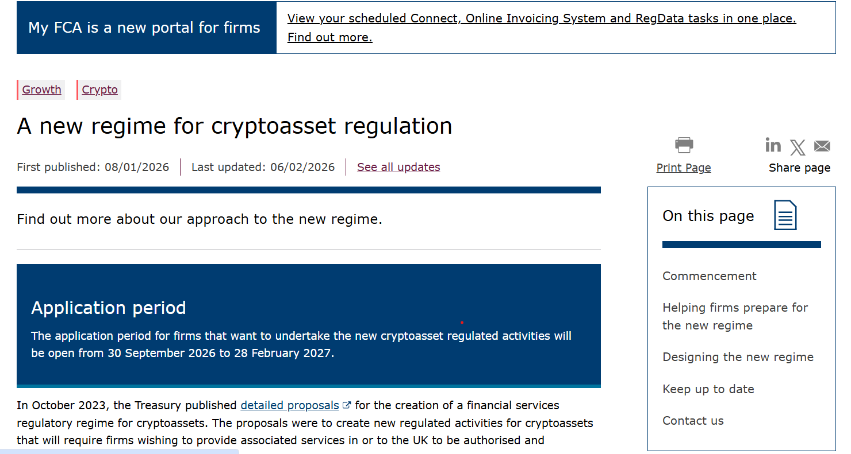Image resolution: width=851 pixels, height=454 pixels.
Task: Open the Growth topic tag
Action: coord(41,90)
